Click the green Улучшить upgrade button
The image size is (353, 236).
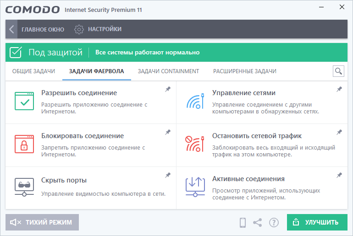317,222
